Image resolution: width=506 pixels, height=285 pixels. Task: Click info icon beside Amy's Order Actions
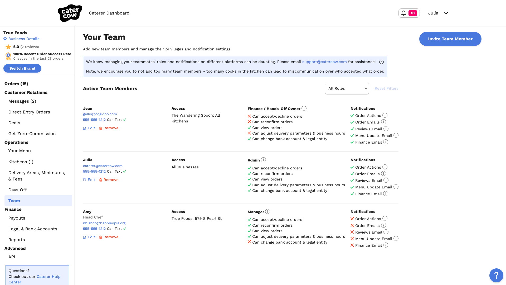tap(385, 218)
